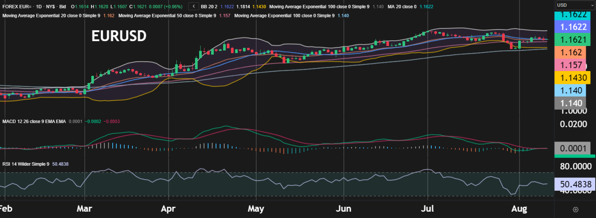596x218 pixels.
Task: Click the orange 1.162 EMA price tag
Action: click(575, 52)
